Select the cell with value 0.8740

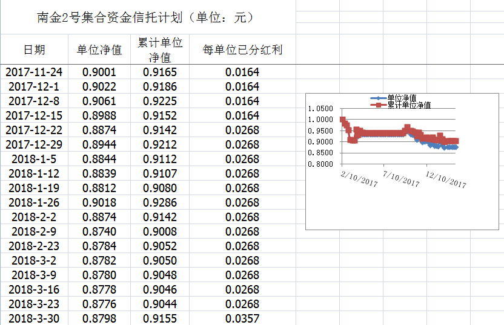99,232
